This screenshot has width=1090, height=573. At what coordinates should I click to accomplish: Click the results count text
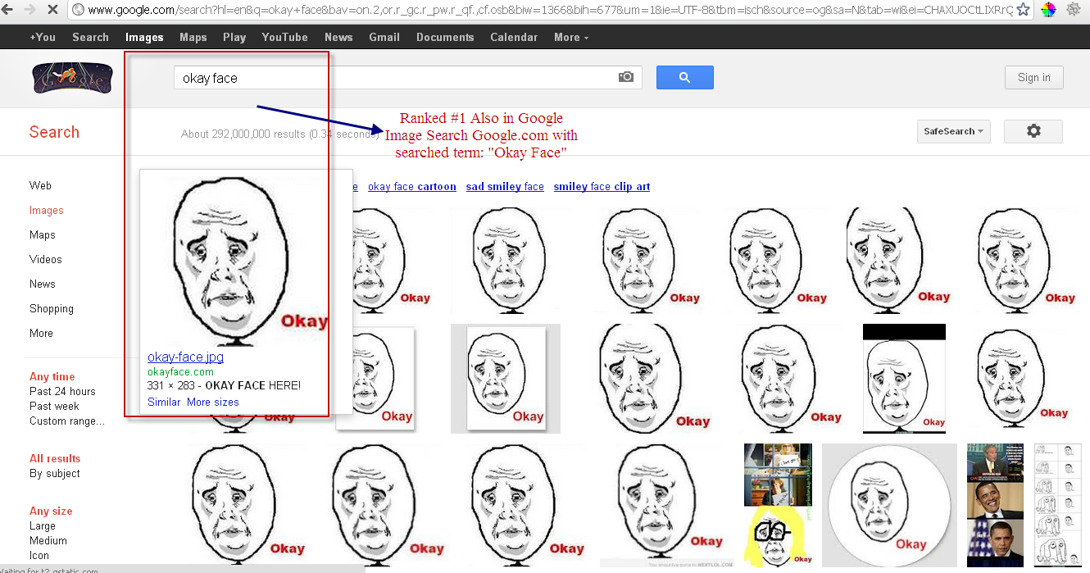[279, 134]
